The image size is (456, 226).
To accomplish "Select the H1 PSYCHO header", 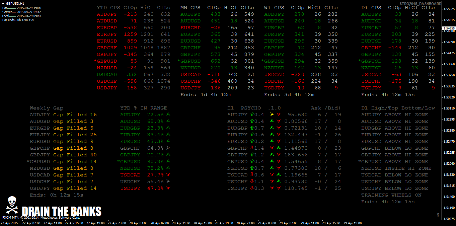I will click(x=244, y=108).
